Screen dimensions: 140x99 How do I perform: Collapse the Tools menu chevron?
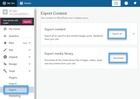[x=30, y=71]
